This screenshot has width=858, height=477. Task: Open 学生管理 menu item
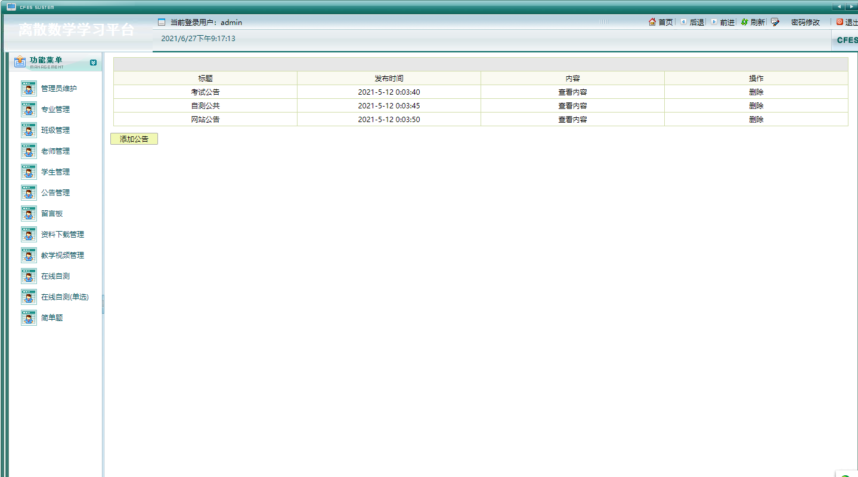(55, 172)
